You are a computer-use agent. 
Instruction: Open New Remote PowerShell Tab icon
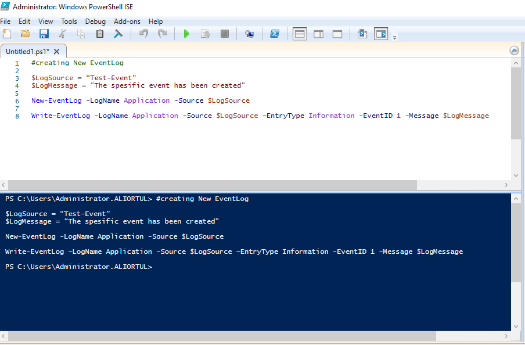249,34
